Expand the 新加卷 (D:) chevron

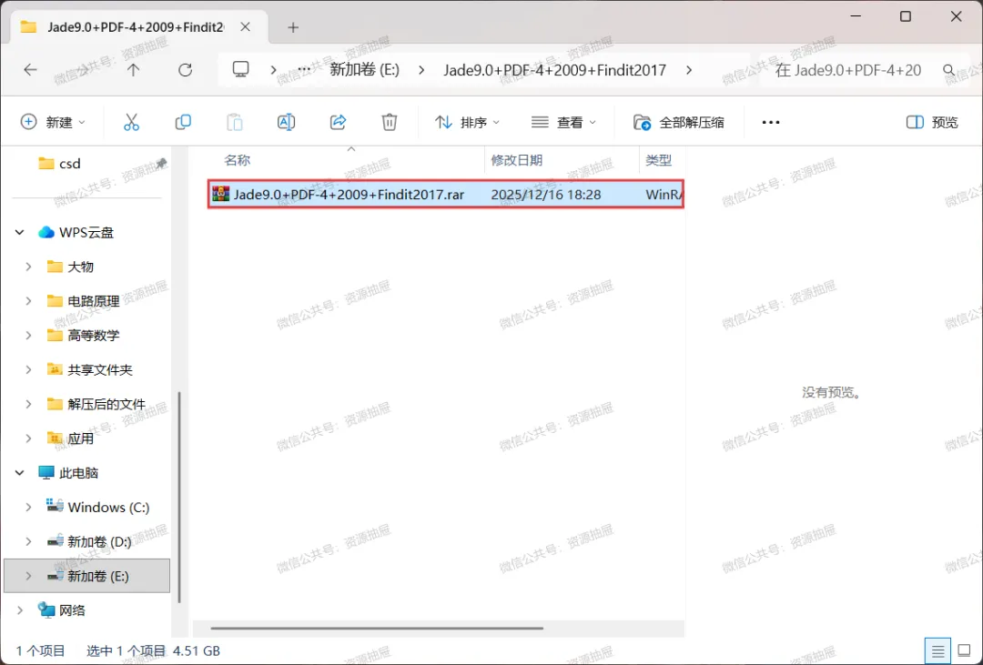coord(29,541)
